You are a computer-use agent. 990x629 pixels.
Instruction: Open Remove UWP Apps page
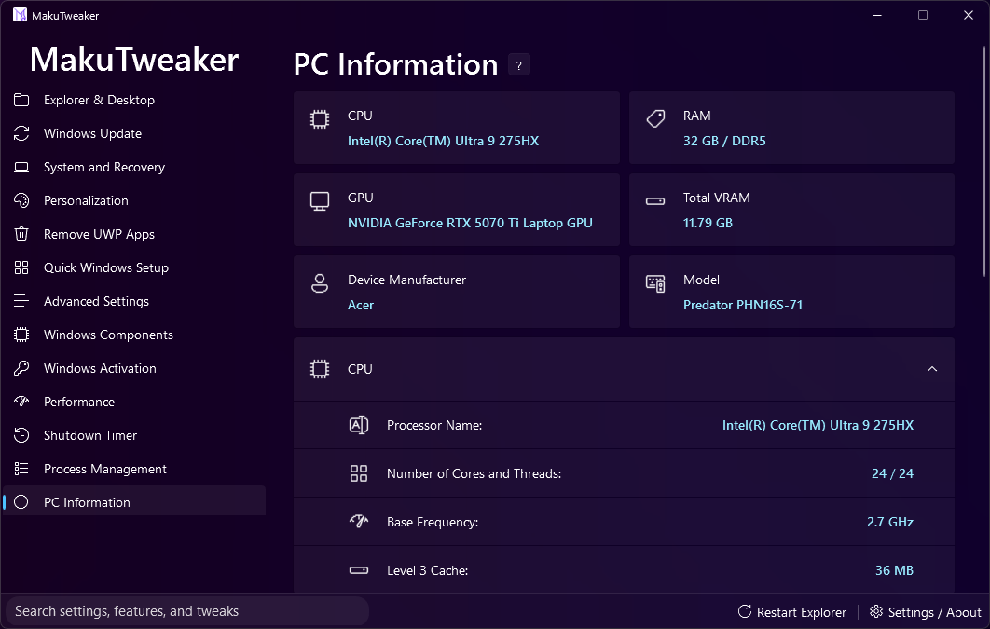coord(134,234)
